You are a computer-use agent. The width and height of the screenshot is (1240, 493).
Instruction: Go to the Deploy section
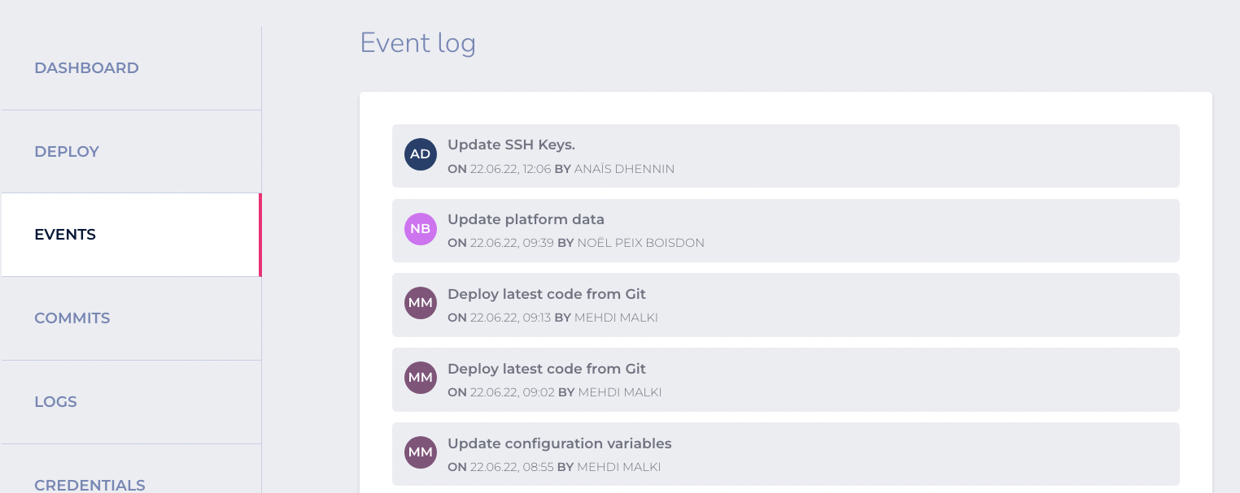(130, 152)
